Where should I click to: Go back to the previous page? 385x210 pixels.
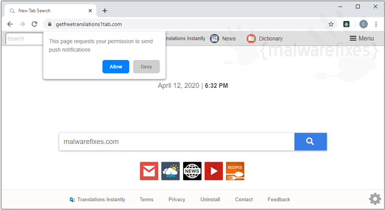point(10,24)
